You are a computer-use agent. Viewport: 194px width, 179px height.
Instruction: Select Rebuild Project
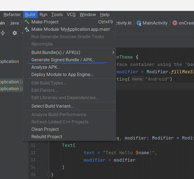[69, 136]
